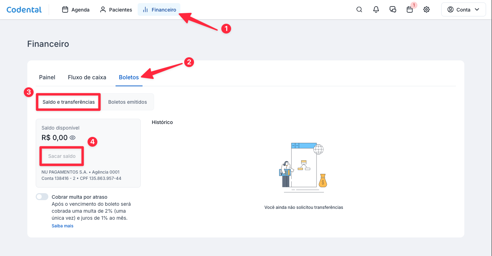Screen dimensions: 492x256
Task: Follow the Saiba mais link
Action: 63,226
